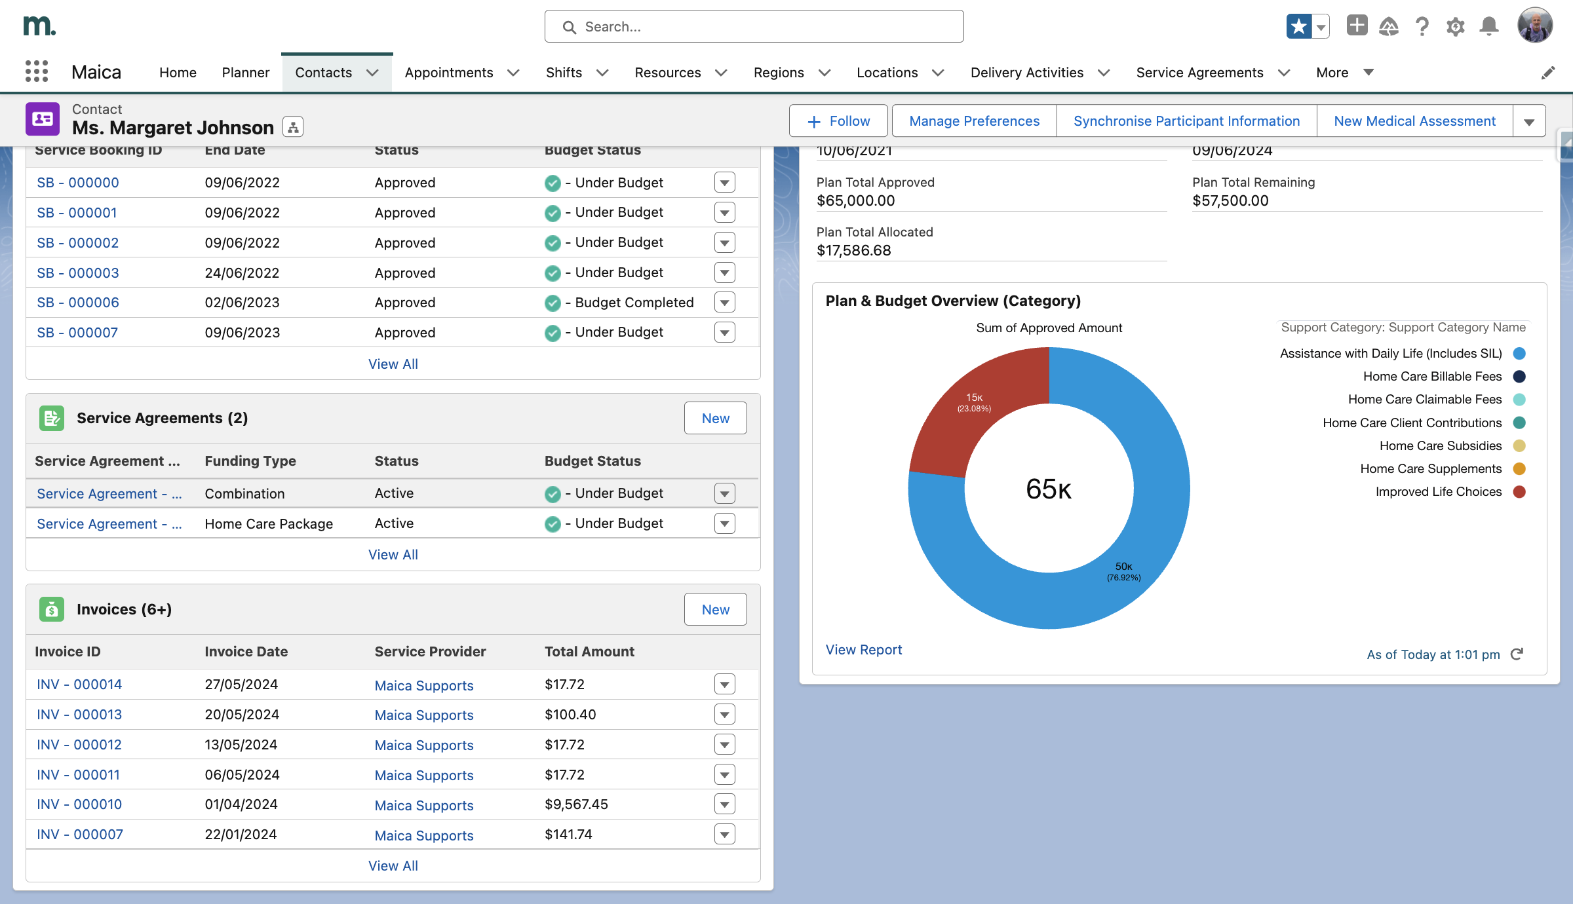This screenshot has height=904, width=1573.
Task: Select the Contacts tab
Action: [x=323, y=73]
